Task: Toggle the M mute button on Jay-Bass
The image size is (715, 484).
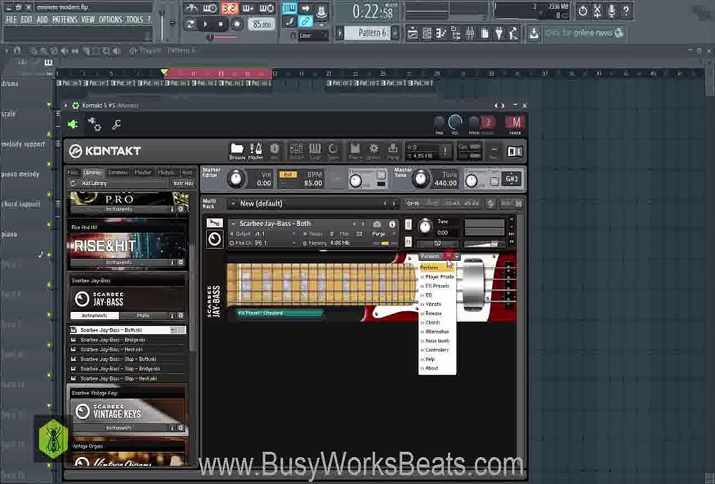Action: point(408,241)
